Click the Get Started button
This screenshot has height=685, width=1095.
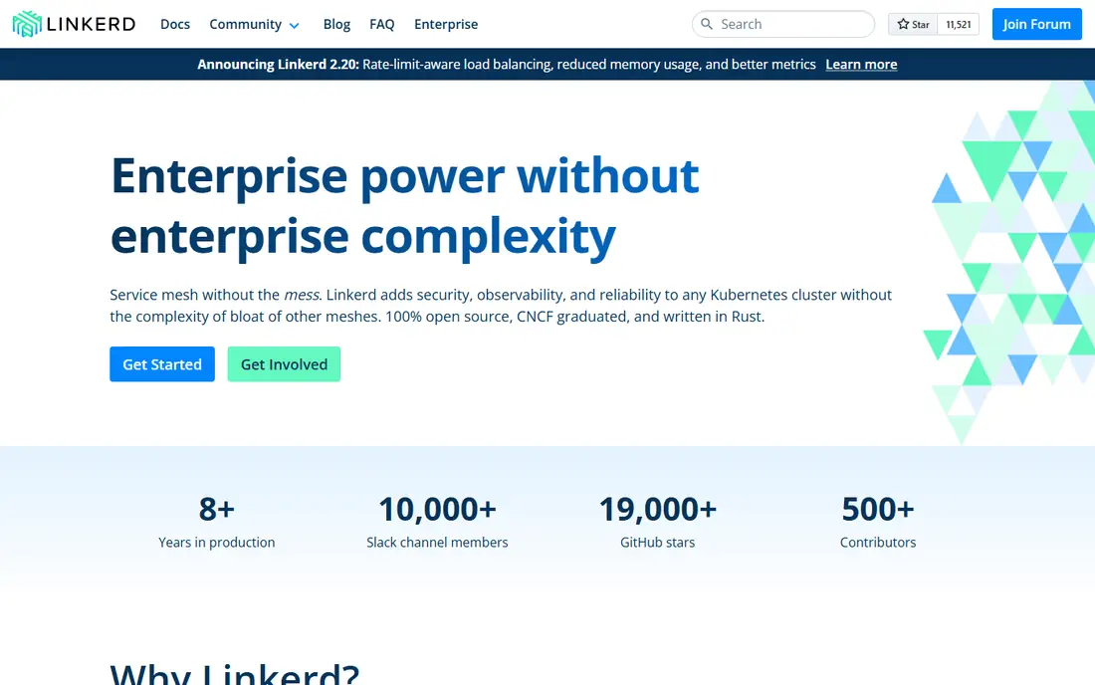point(162,363)
